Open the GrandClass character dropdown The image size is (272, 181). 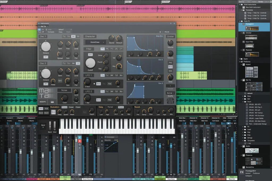(x=96, y=42)
